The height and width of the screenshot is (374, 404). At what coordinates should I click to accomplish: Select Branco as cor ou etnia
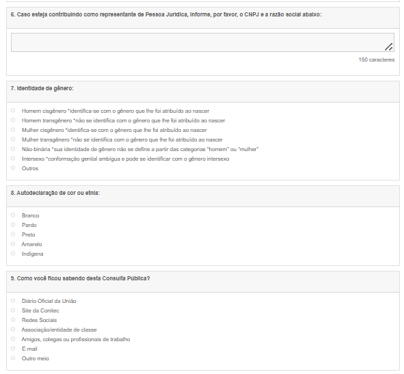[13, 215]
